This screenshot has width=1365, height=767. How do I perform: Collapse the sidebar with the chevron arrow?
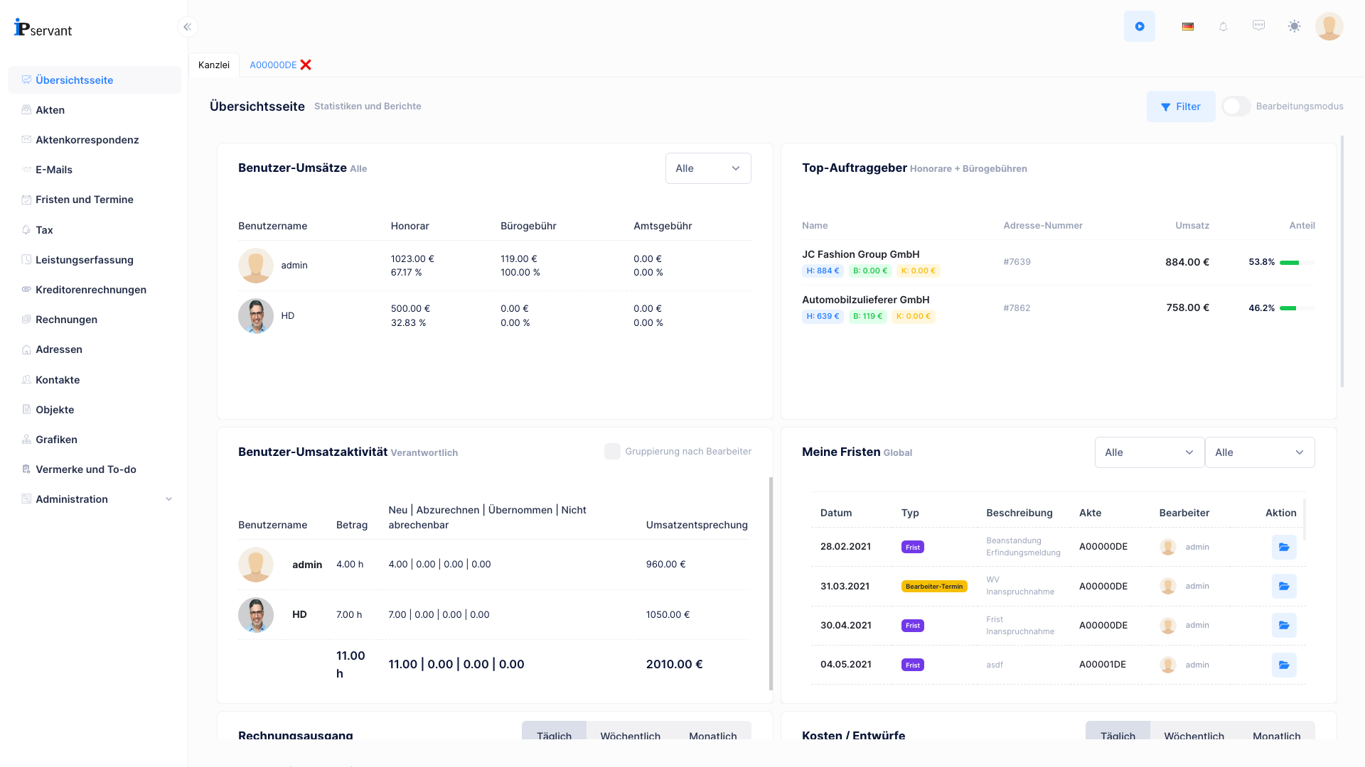coord(187,26)
